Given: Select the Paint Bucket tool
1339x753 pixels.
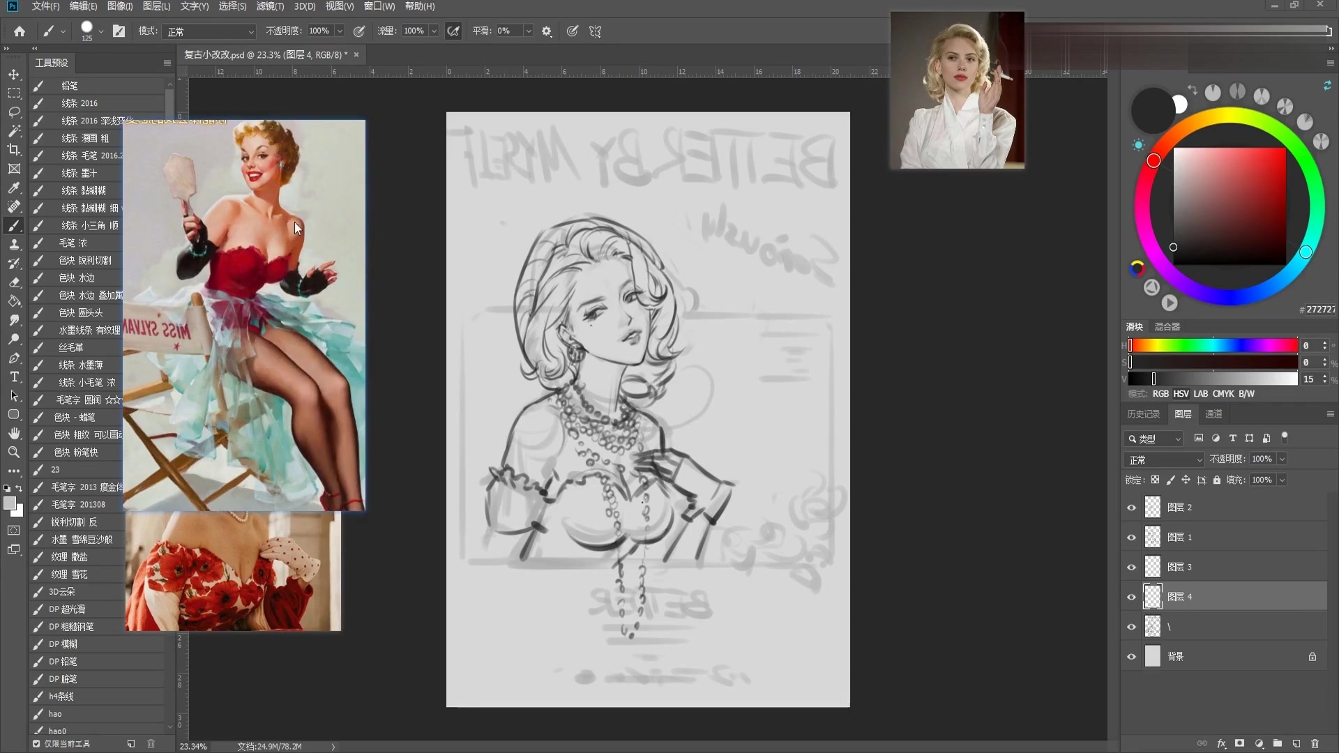Looking at the screenshot, I should pyautogui.click(x=14, y=301).
